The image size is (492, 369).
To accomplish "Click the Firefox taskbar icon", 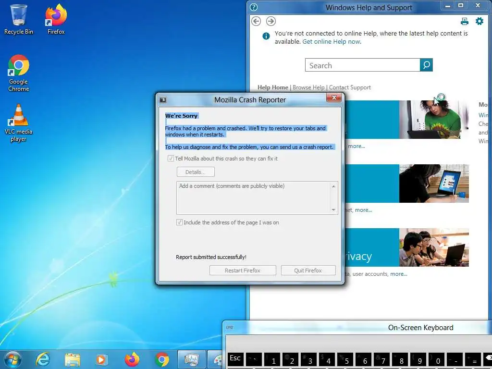I will tap(132, 359).
